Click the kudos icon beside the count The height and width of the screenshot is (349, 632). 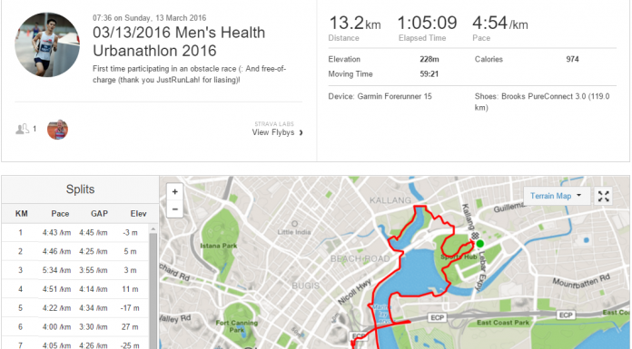click(x=22, y=129)
